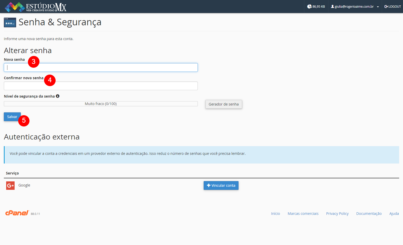Click the password strength info icon
403x245 pixels.
tap(58, 96)
